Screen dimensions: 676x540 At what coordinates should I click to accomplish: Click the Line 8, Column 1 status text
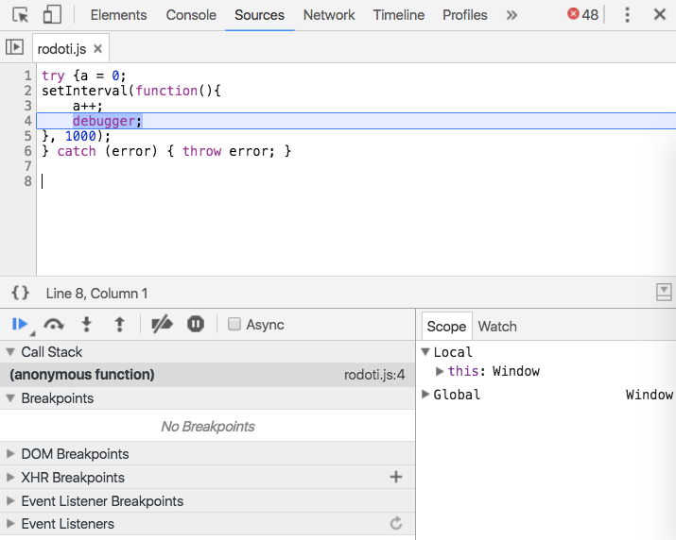pyautogui.click(x=96, y=294)
